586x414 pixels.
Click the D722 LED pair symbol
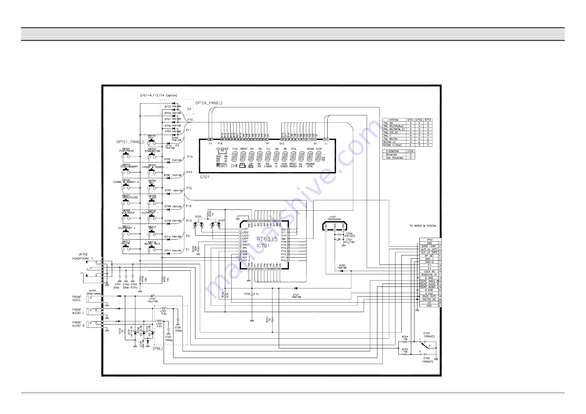point(215,225)
